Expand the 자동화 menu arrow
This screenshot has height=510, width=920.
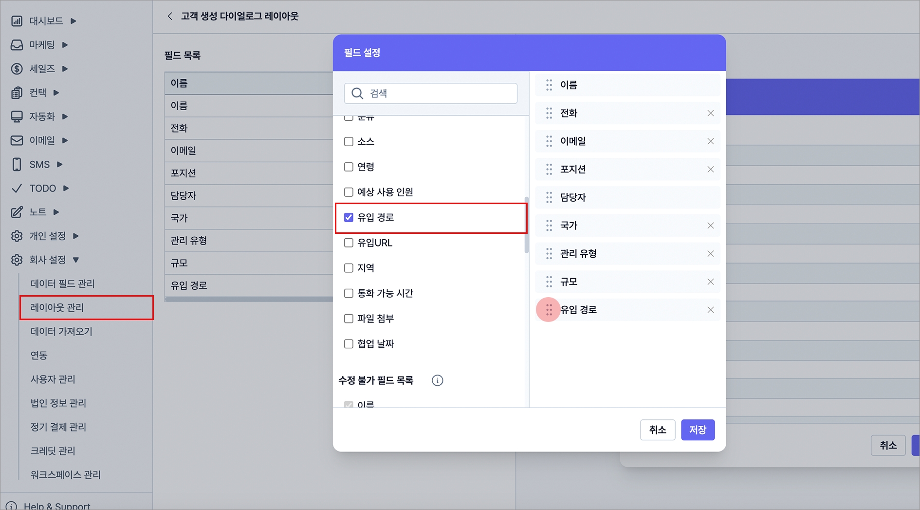pos(65,116)
